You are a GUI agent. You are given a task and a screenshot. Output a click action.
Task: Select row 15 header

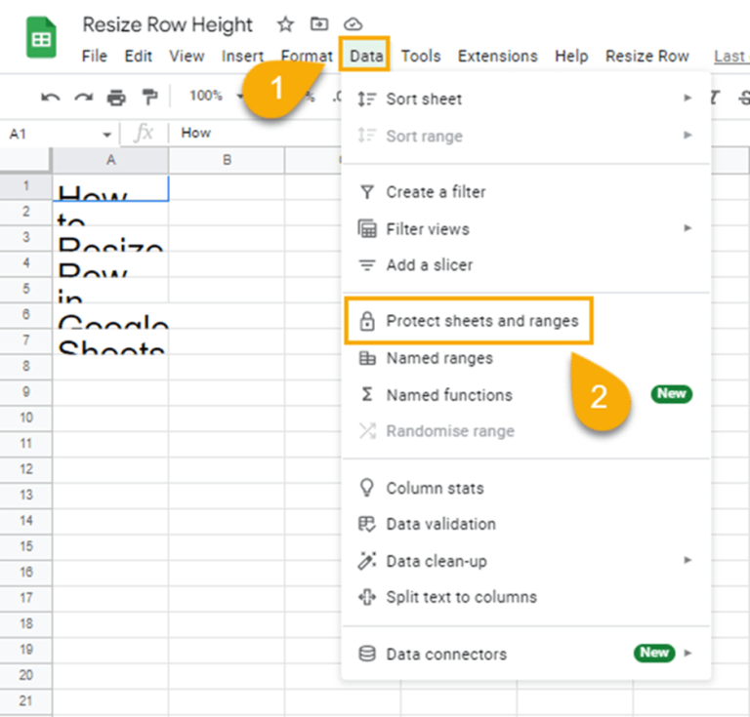click(25, 546)
